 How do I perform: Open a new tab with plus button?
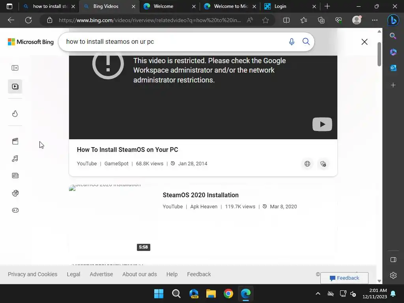[x=327, y=6]
